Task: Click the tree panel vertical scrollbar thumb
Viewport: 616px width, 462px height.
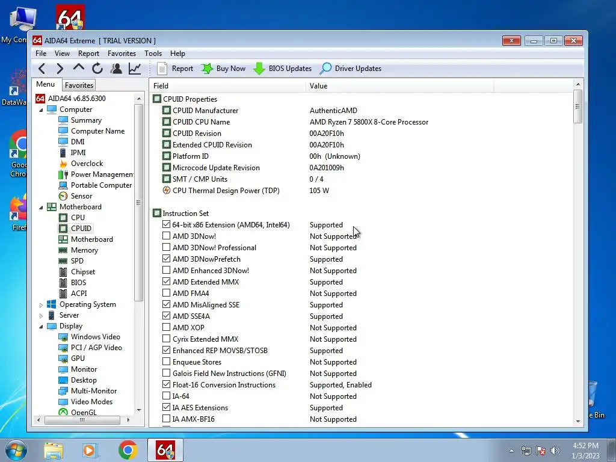Action: coord(138,203)
